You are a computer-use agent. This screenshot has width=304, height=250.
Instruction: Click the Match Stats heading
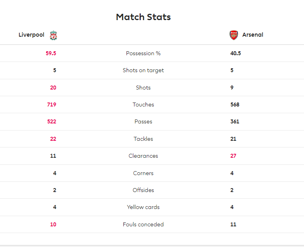(143, 17)
